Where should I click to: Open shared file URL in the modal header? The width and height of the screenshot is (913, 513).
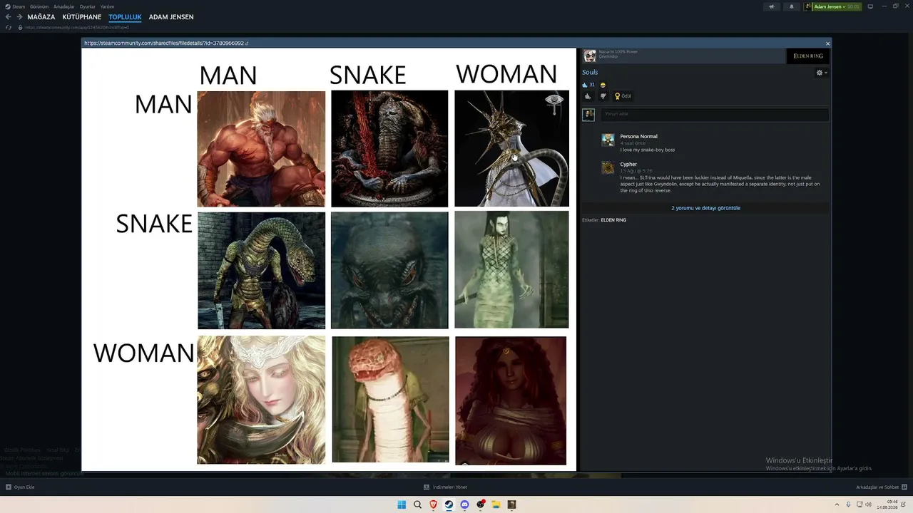click(x=165, y=43)
